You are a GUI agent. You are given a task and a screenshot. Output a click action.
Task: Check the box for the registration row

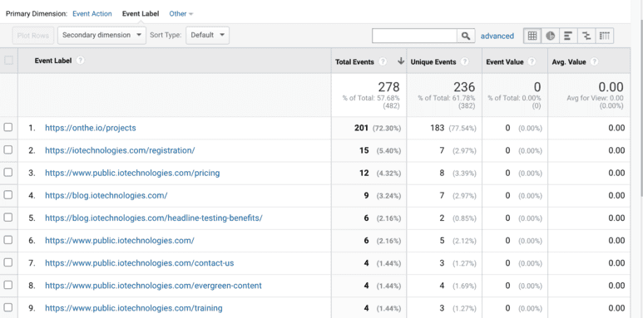[x=8, y=149]
